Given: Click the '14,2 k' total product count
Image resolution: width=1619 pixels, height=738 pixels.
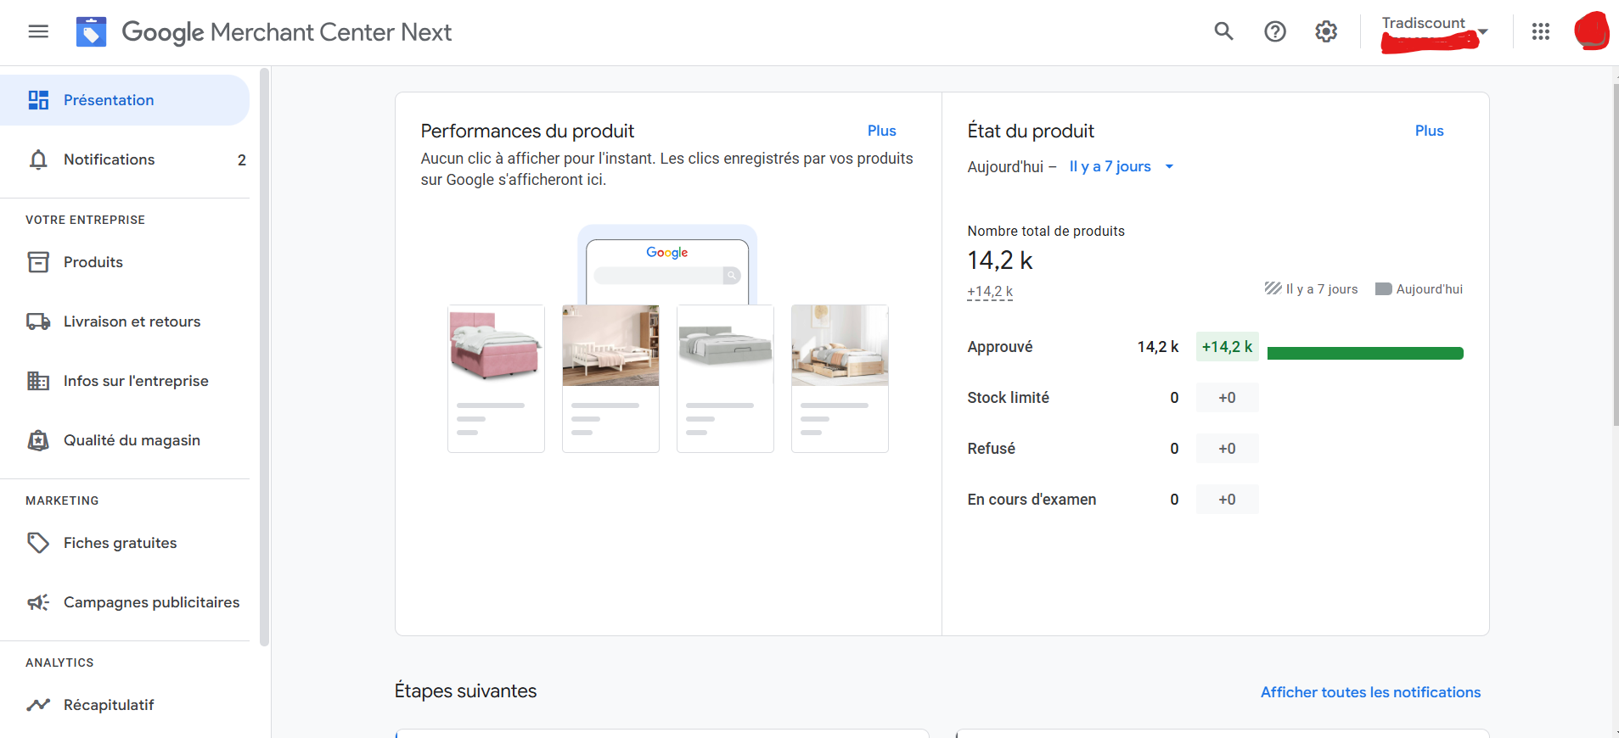Looking at the screenshot, I should point(1000,260).
